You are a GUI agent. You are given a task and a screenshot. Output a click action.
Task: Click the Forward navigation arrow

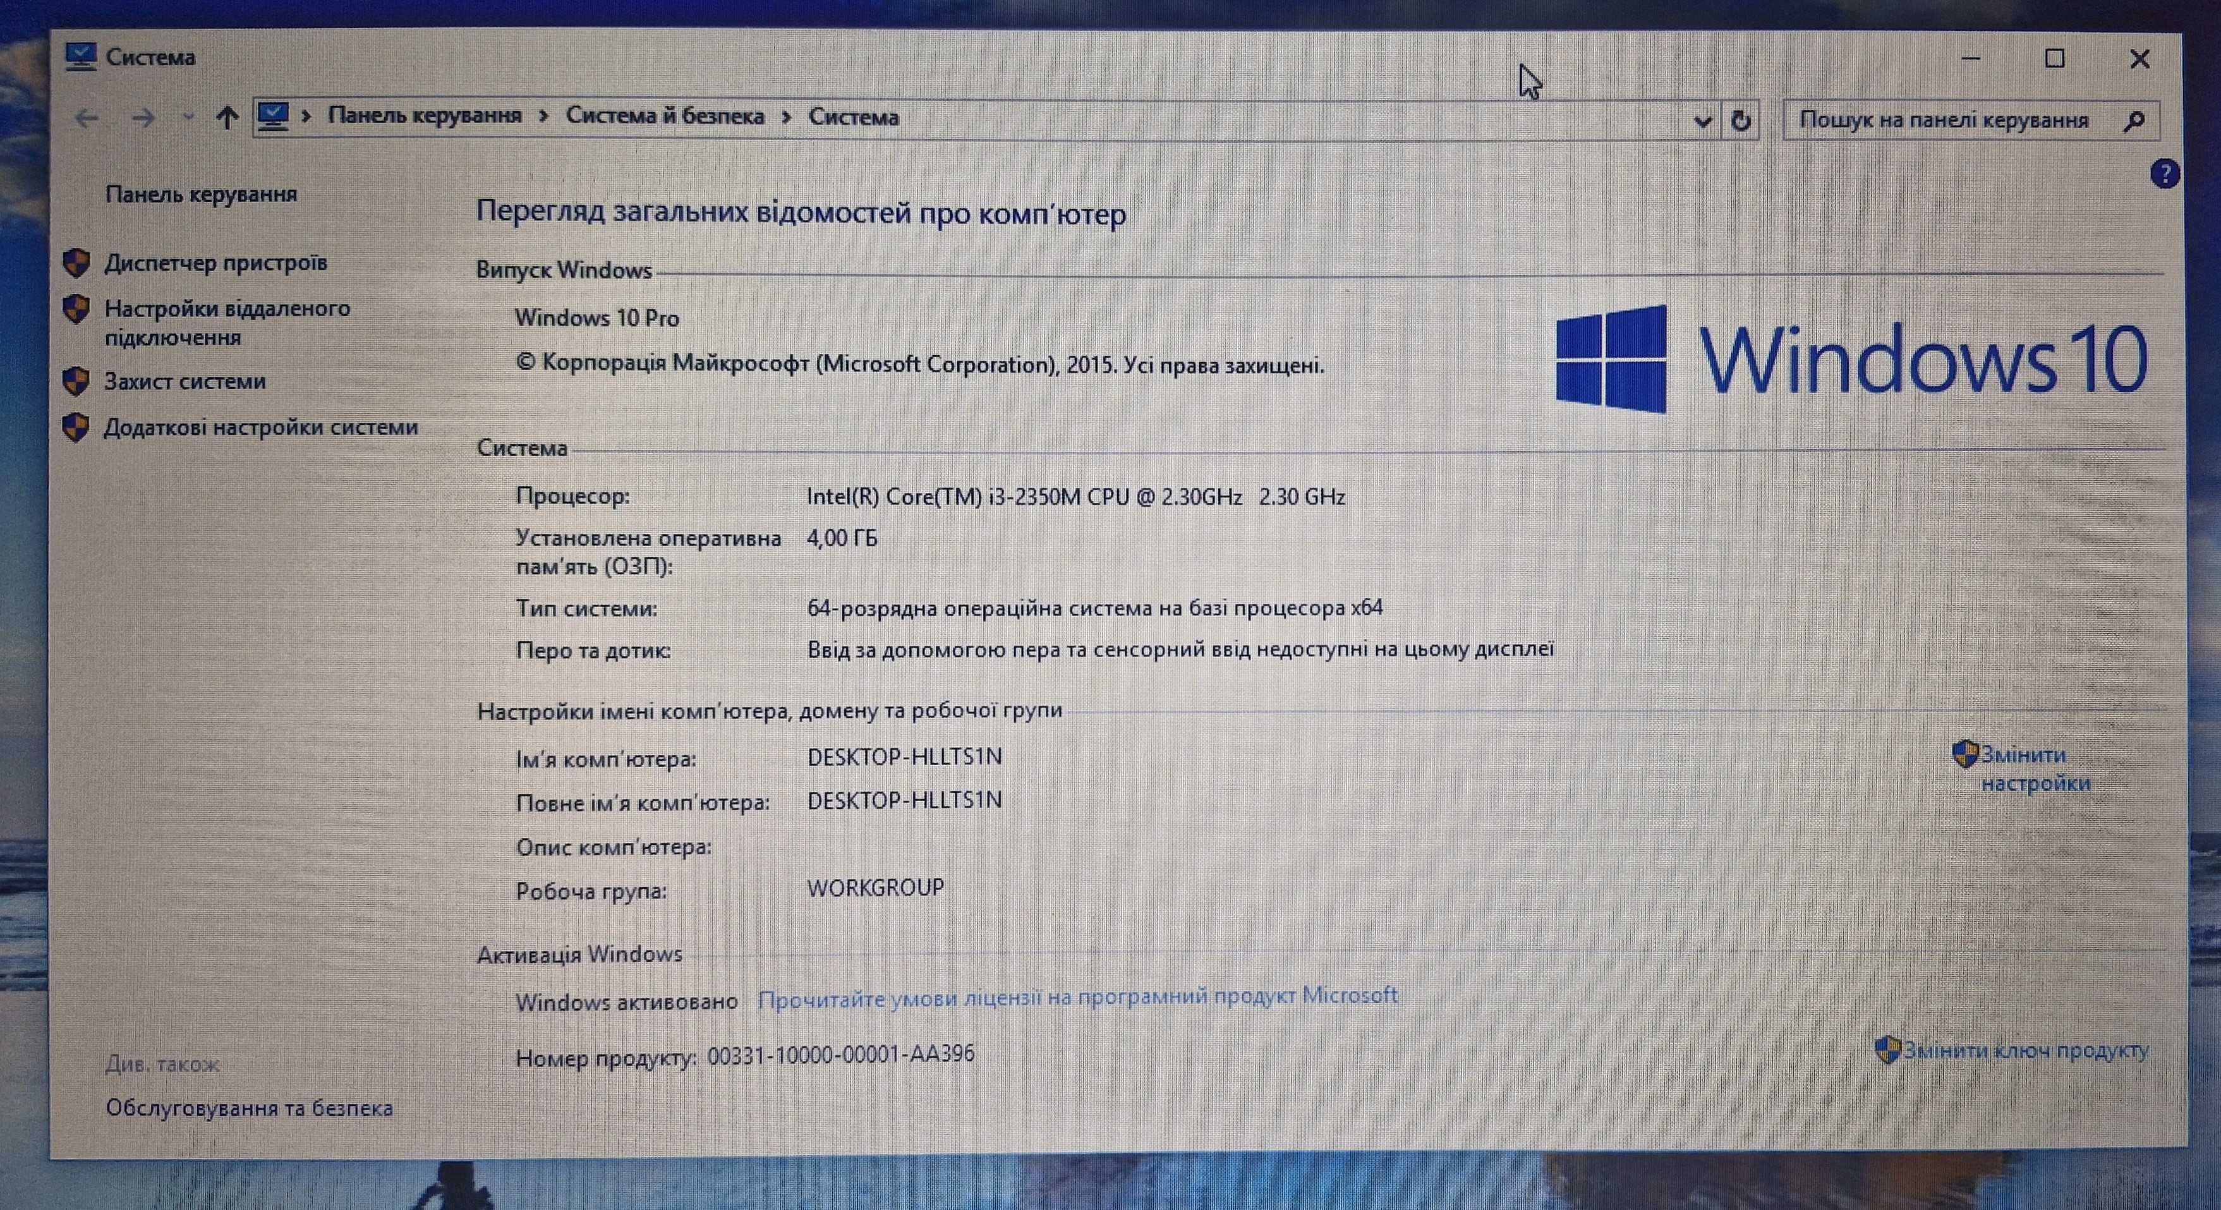click(143, 118)
